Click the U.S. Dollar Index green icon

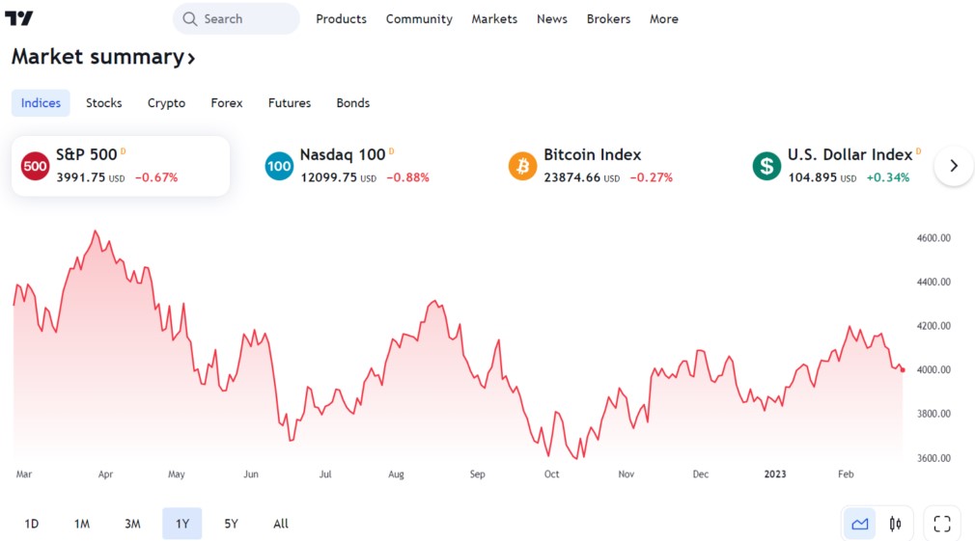(x=766, y=166)
